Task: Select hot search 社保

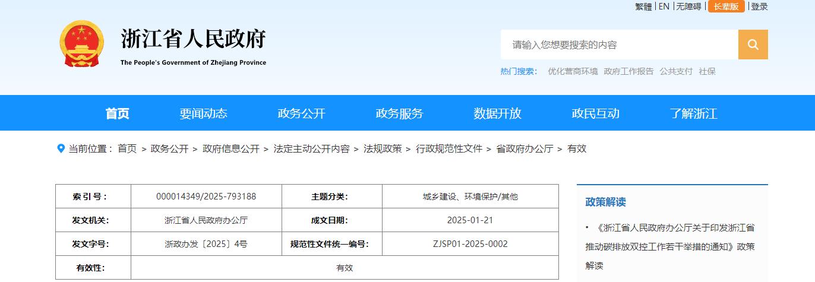Action: 707,71
